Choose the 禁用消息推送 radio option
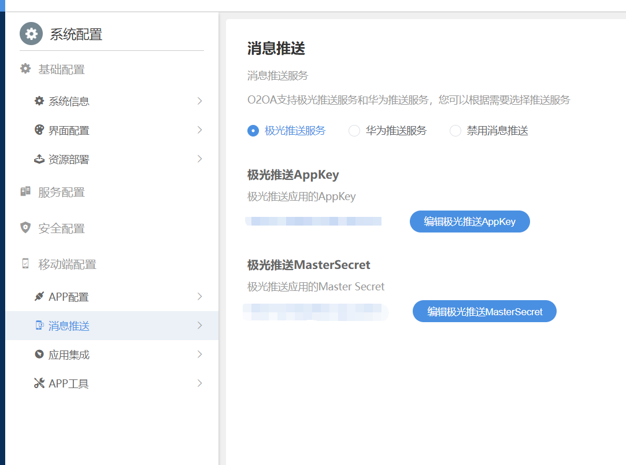 tap(455, 131)
